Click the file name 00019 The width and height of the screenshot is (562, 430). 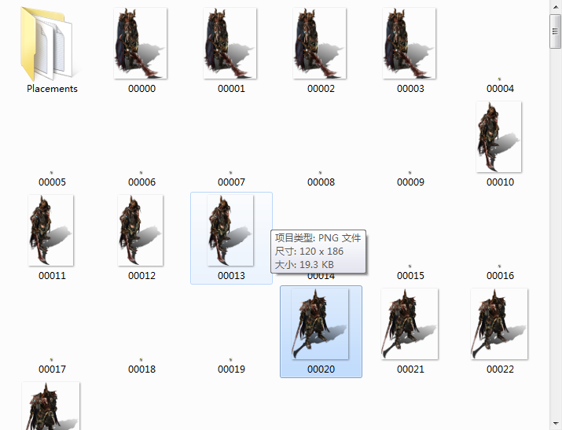pyautogui.click(x=231, y=369)
